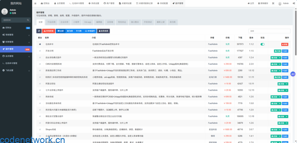Expand 飞机设置 in the sidebar
This screenshot has width=297, height=143.
(16, 70)
